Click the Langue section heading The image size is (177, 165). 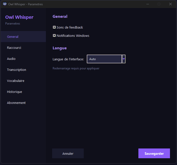60,48
